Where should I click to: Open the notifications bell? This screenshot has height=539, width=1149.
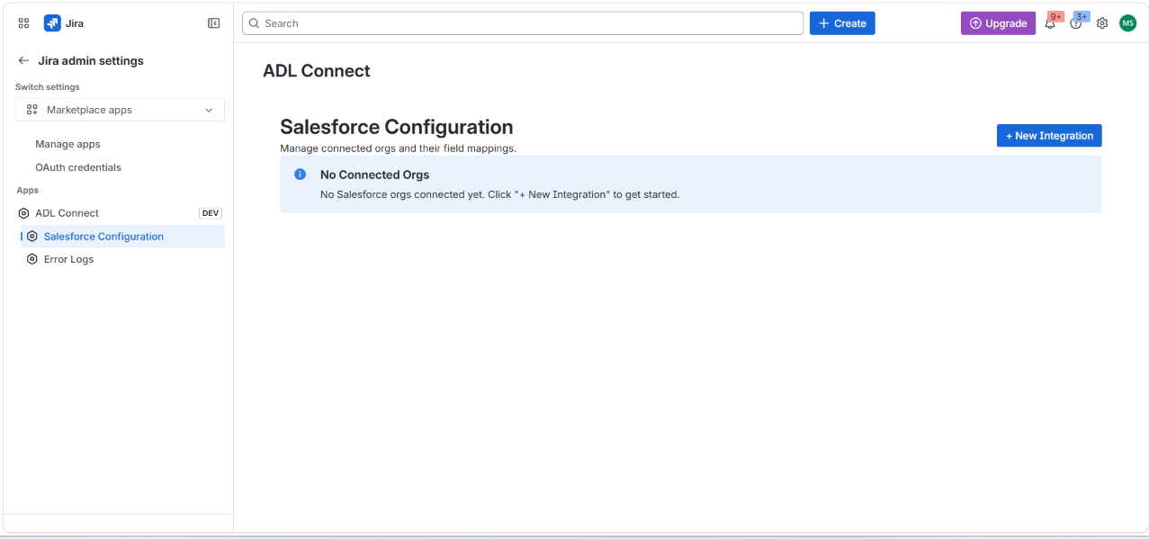1050,23
